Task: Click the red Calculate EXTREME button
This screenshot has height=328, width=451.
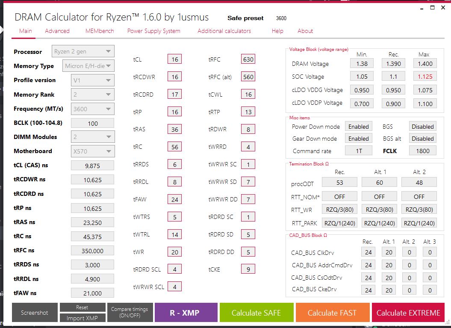Action: [408, 313]
